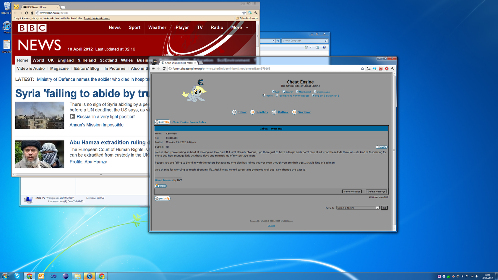Click Search Computer field in Explorer window
The image size is (498, 280).
click(304, 41)
